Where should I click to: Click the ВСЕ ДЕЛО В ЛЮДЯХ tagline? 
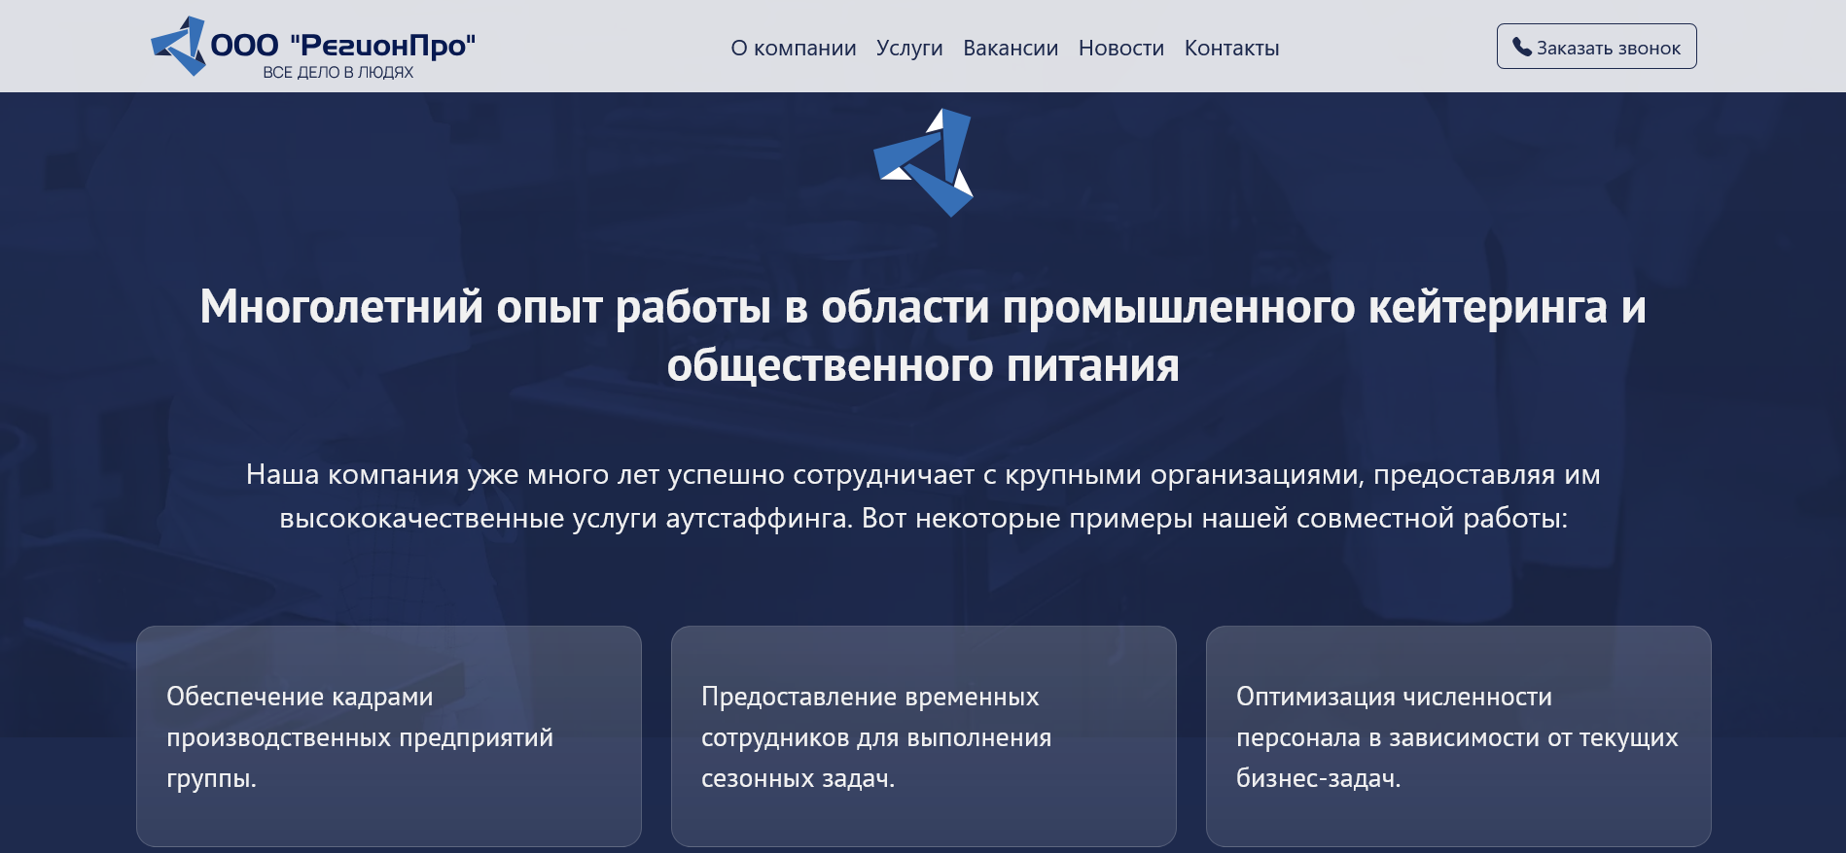[337, 73]
